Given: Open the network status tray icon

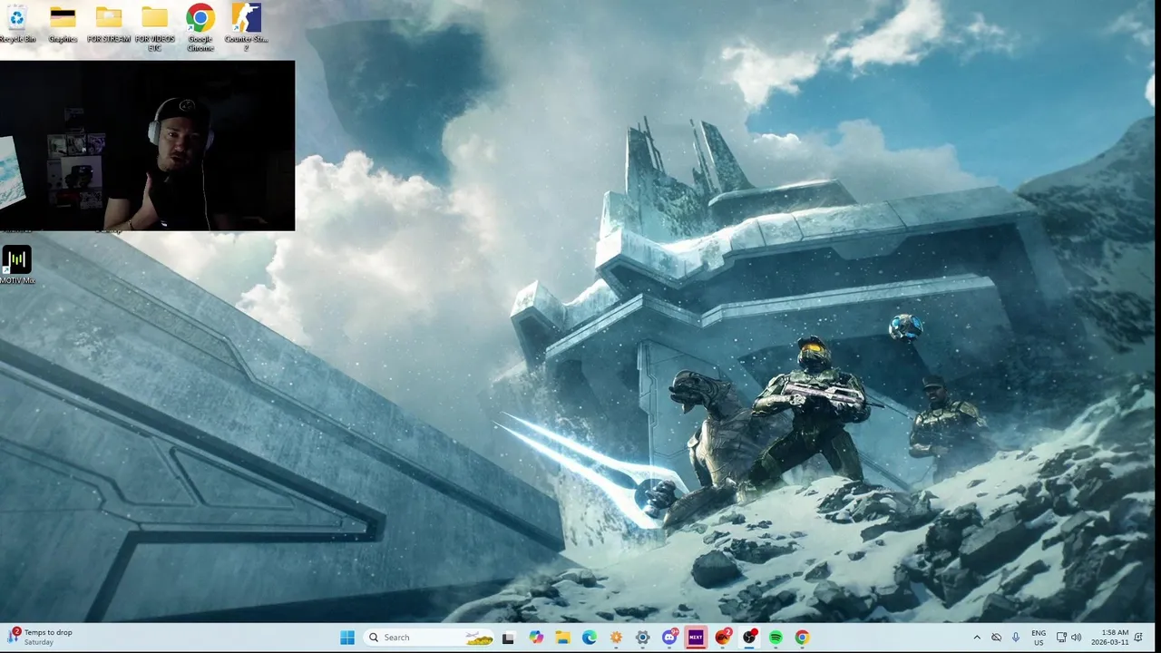Looking at the screenshot, I should click(1061, 638).
